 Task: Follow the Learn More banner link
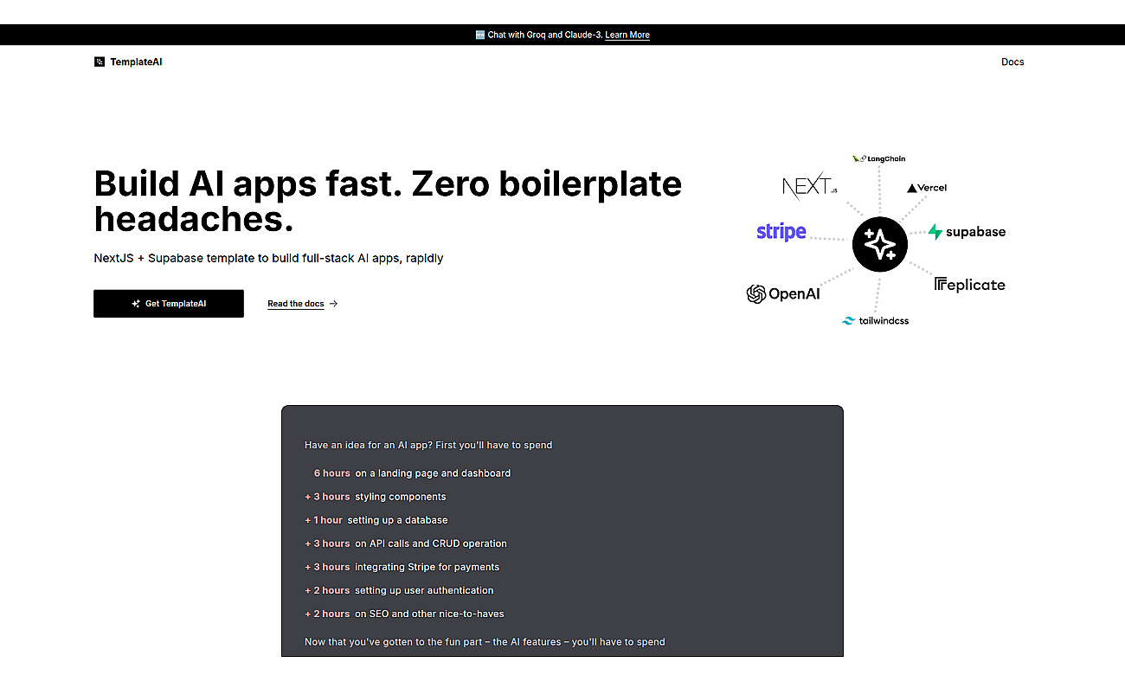(627, 35)
